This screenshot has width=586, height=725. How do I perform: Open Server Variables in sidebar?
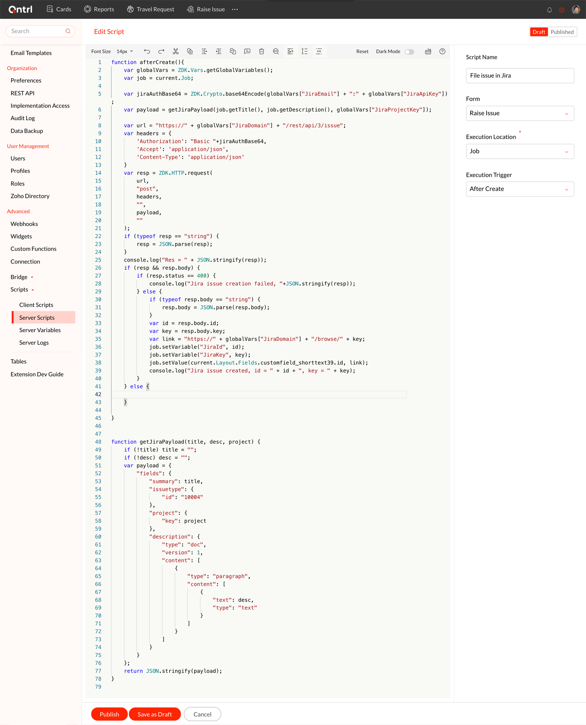(x=40, y=330)
